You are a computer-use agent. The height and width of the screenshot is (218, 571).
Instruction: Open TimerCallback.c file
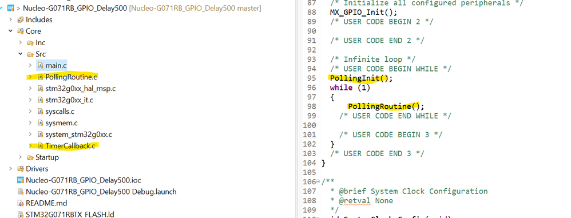pos(70,146)
